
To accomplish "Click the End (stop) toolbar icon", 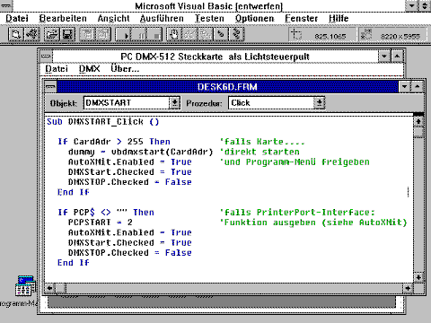I will (155, 34).
